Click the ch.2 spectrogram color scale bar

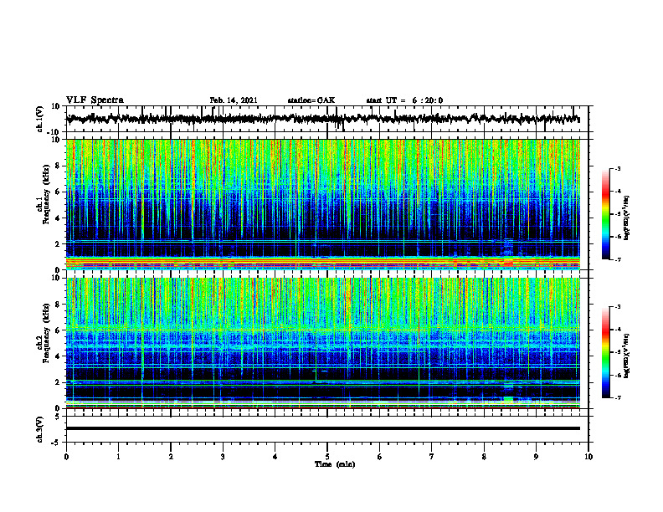(605, 352)
